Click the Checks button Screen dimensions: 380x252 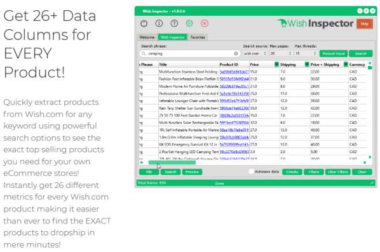coord(292,172)
